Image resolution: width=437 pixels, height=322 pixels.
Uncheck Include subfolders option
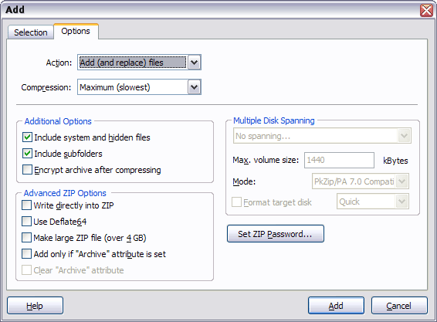[x=27, y=154]
